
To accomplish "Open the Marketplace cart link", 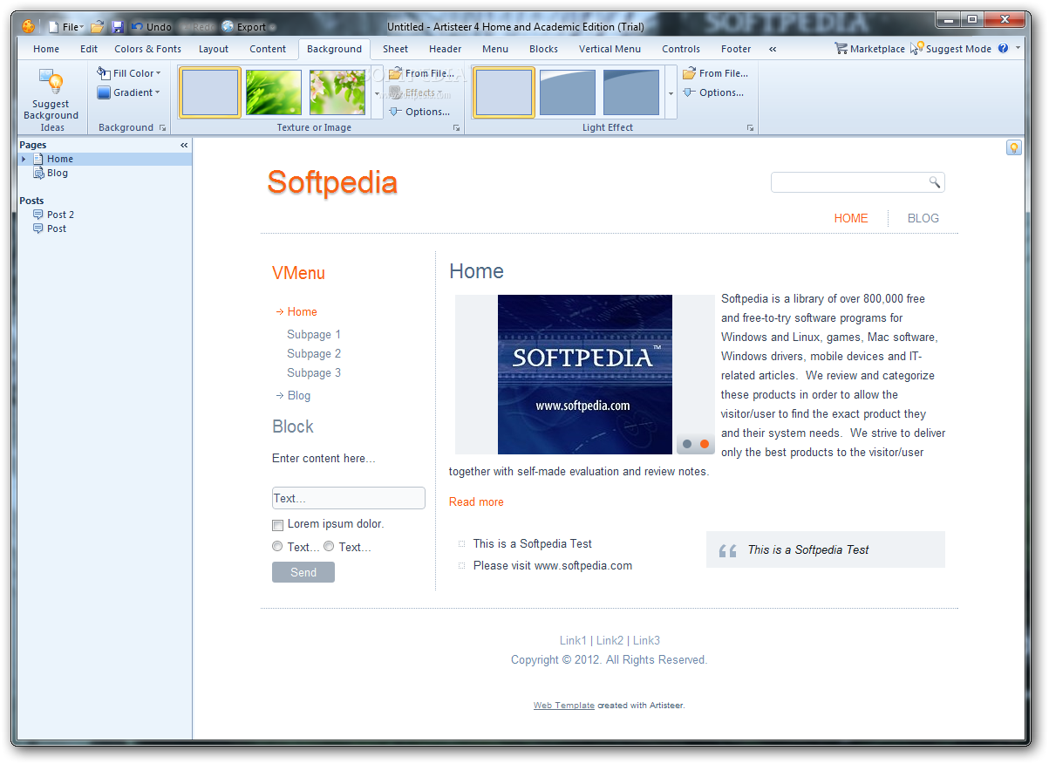I will pos(869,49).
